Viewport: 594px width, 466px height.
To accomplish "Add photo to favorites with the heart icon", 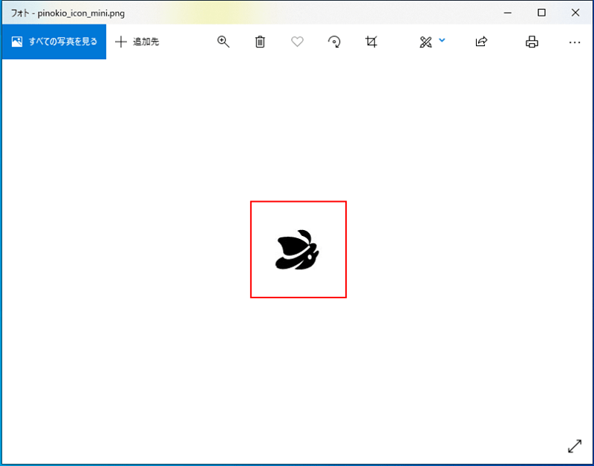I will coord(297,42).
